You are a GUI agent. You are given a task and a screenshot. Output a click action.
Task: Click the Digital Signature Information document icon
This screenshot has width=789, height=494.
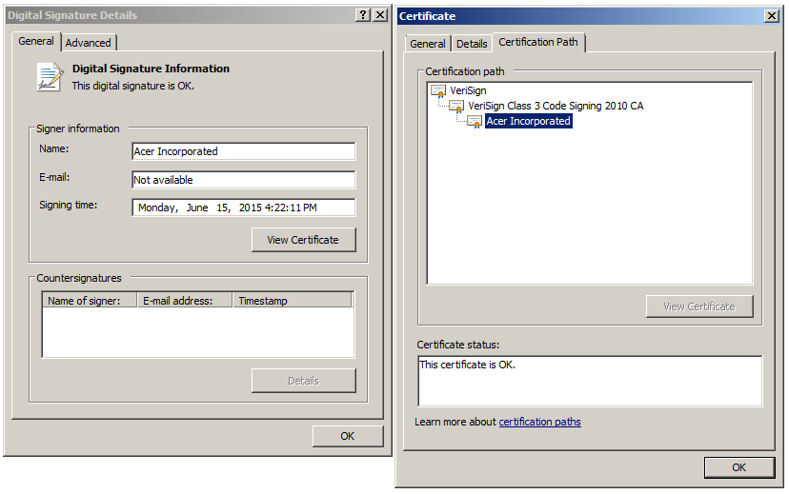[51, 77]
